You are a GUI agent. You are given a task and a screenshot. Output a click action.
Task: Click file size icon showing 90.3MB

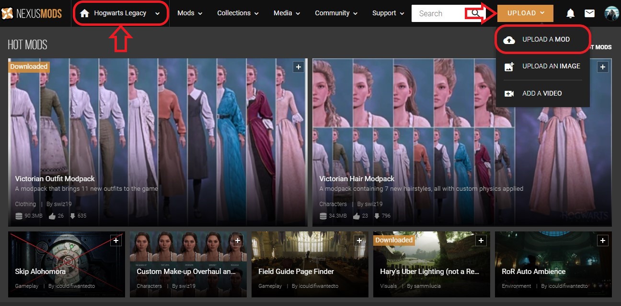tap(19, 216)
